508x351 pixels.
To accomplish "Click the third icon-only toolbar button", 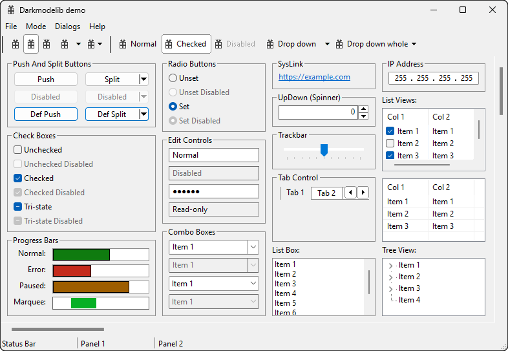I will 47,44.
